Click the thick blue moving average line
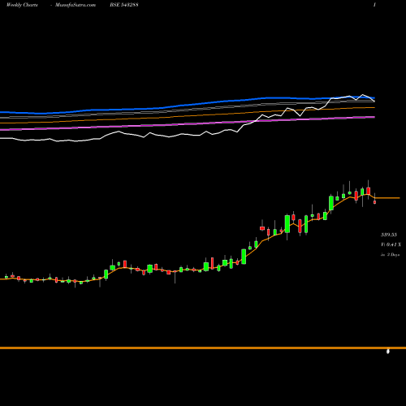The width and height of the screenshot is (406, 406). coord(188,105)
